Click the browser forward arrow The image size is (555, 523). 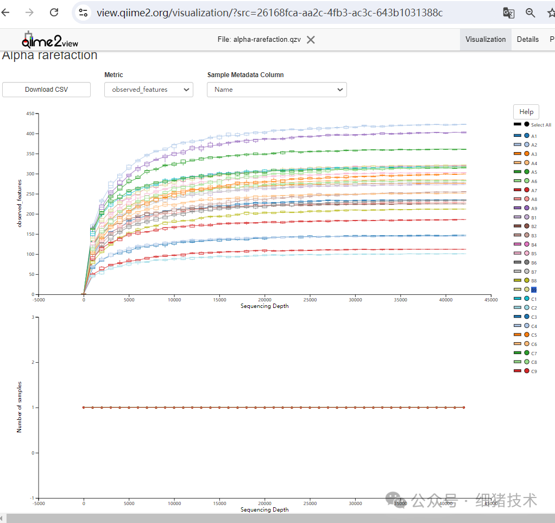tap(30, 12)
